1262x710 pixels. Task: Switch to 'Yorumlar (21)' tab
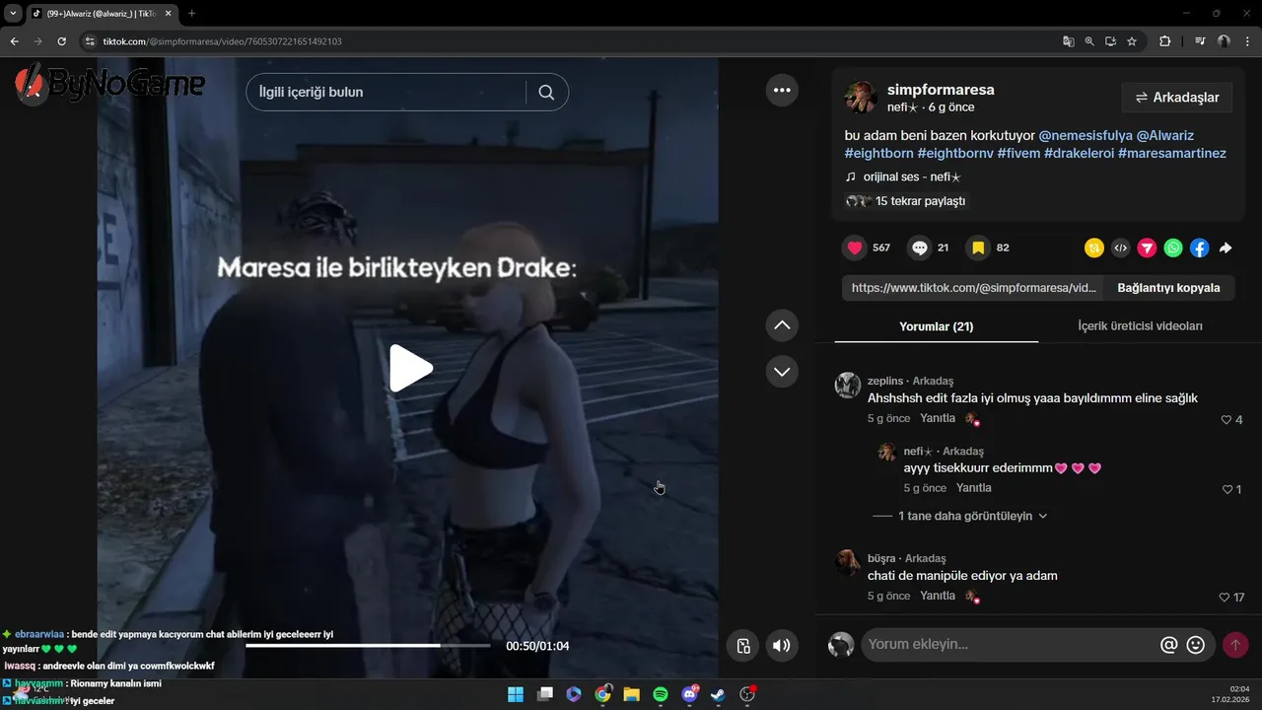pyautogui.click(x=937, y=326)
